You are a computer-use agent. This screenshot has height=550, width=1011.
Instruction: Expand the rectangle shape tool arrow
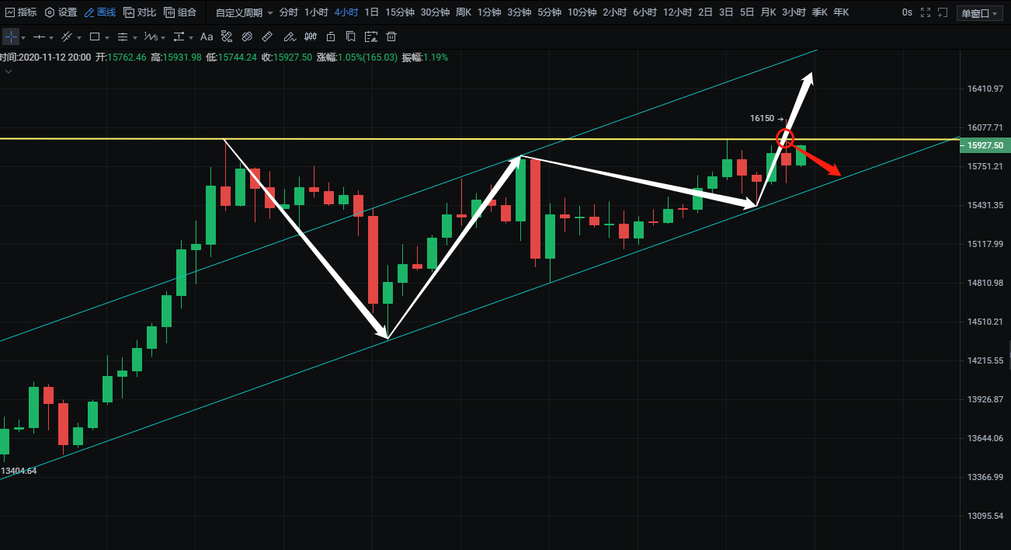(107, 37)
